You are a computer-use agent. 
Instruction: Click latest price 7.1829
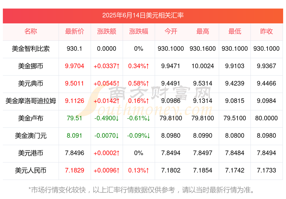74,170
